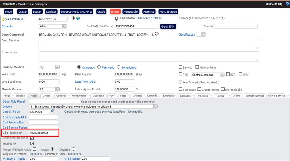This screenshot has width=290, height=161.
Task: Select the Fabricado radio button
Action: click(x=99, y=67)
